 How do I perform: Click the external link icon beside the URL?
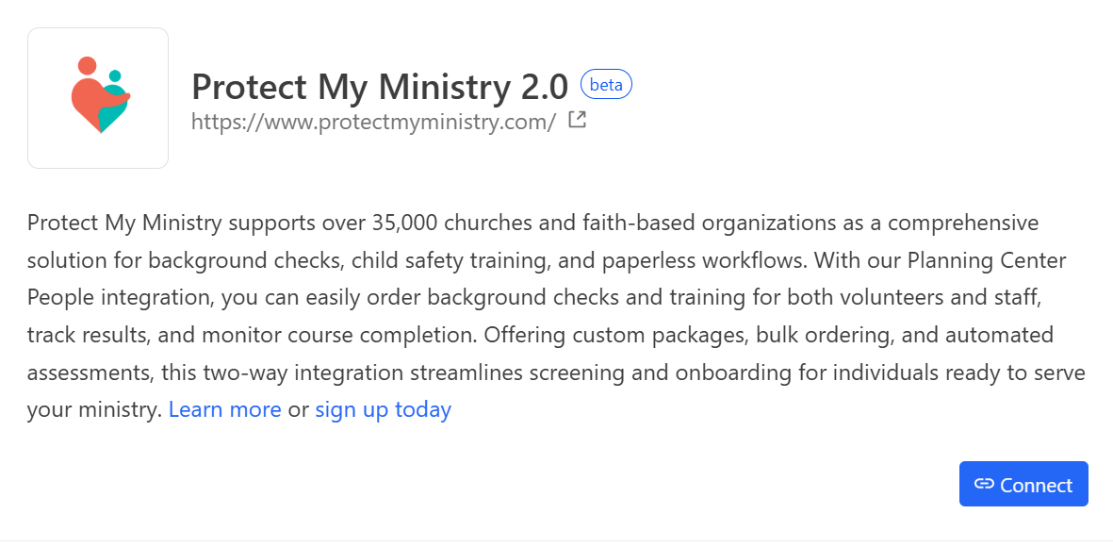click(578, 120)
